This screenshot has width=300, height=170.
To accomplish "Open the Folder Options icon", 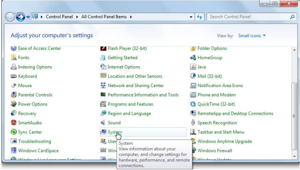I will pyautogui.click(x=193, y=48).
